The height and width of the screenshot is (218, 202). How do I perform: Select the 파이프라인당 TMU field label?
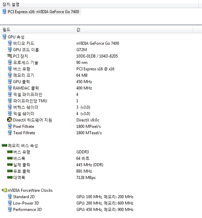(x=30, y=101)
